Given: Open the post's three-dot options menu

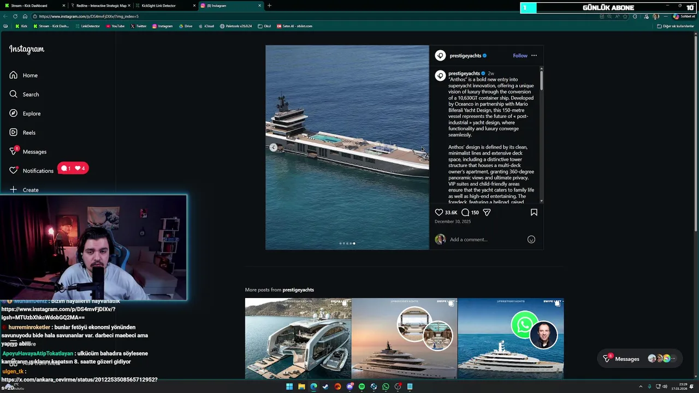Looking at the screenshot, I should point(534,56).
